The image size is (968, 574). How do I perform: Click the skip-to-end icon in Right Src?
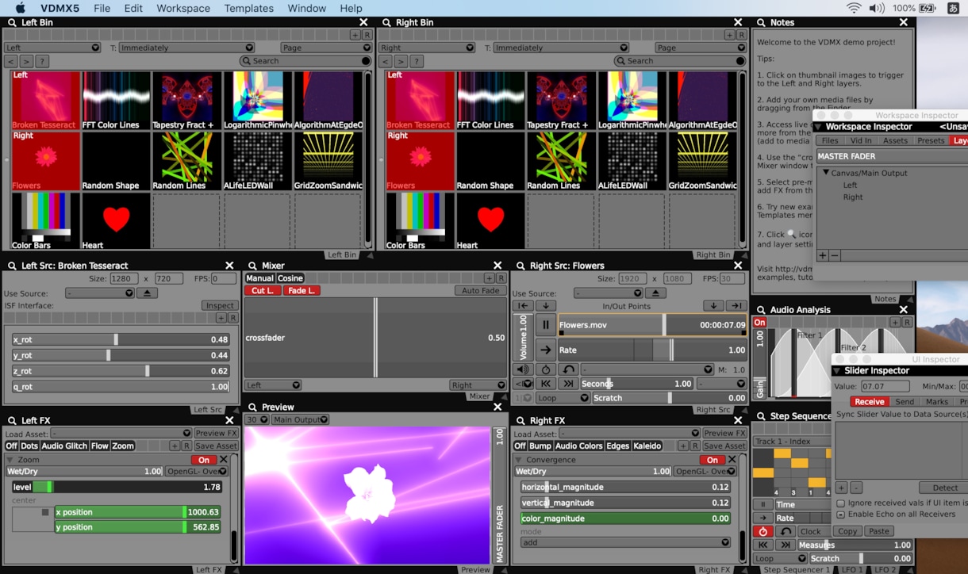568,384
